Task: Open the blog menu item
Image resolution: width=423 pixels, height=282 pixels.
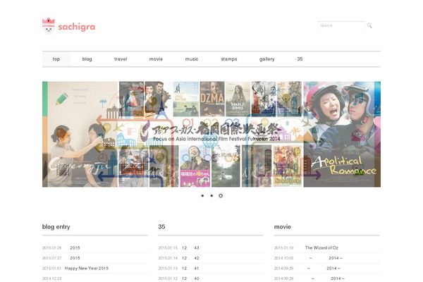Action: coord(87,59)
